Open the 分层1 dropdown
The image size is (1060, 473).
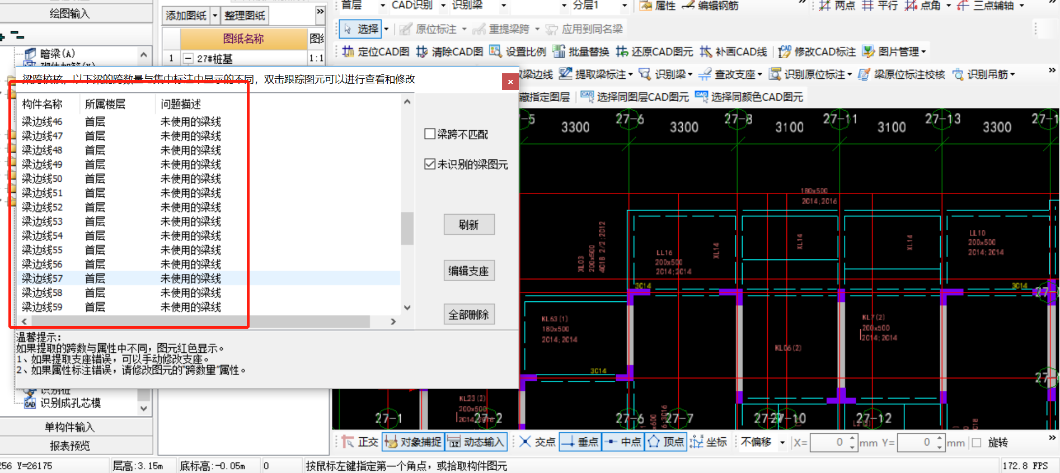625,6
